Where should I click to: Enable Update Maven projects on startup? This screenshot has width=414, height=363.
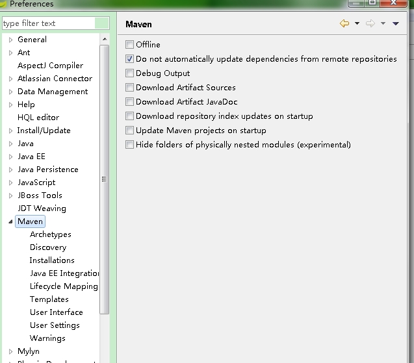(x=129, y=130)
